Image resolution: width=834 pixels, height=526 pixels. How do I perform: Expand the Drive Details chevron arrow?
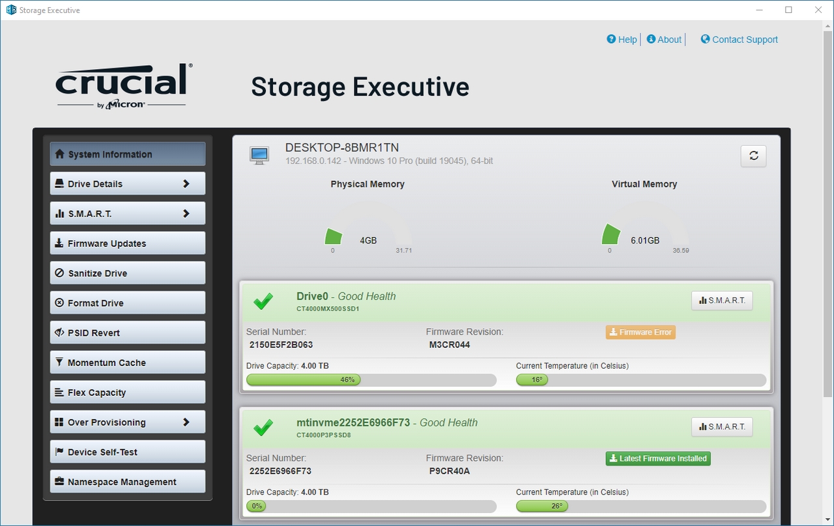tap(186, 184)
